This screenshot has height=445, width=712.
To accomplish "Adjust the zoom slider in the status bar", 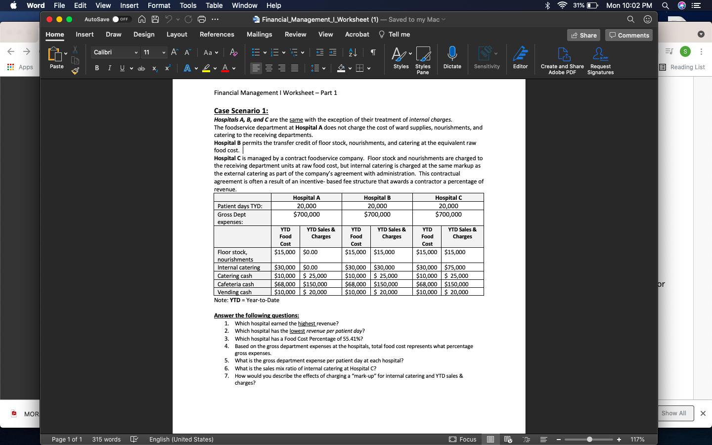I will pos(588,439).
